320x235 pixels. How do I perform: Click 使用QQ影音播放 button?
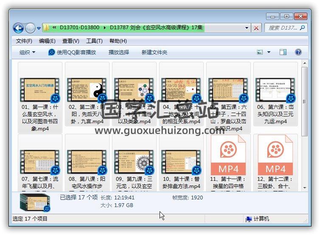(72, 52)
